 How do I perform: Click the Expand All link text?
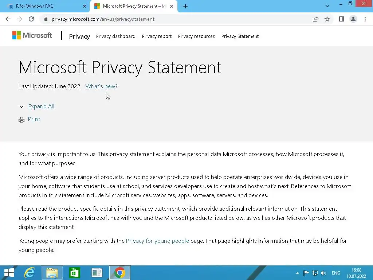[41, 106]
